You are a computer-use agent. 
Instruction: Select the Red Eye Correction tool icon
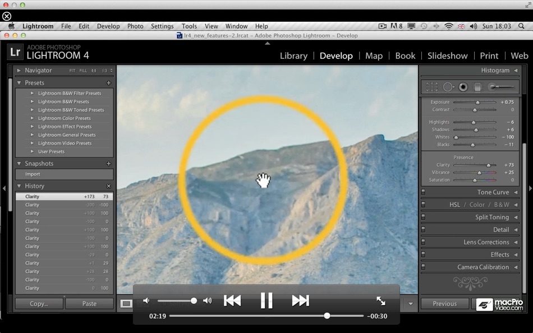click(x=463, y=87)
